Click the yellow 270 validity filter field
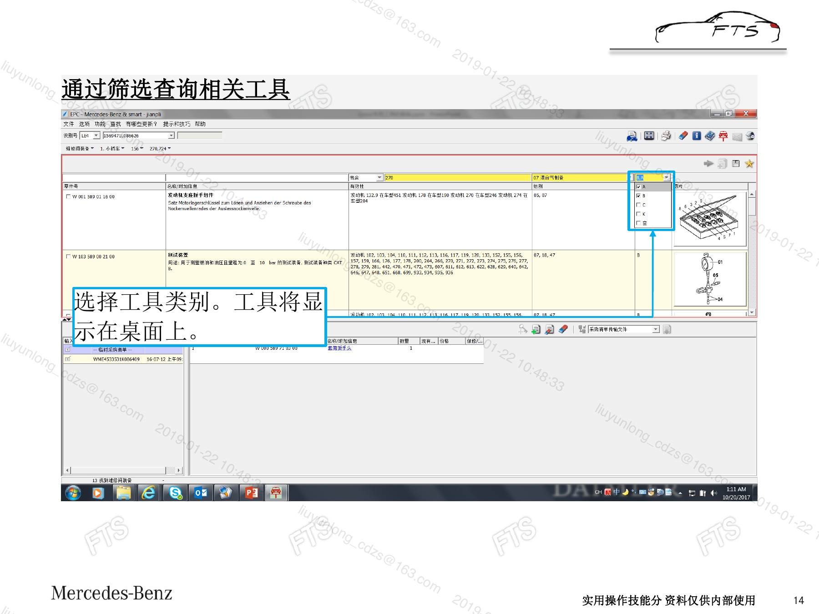This screenshot has height=614, width=819. [458, 178]
